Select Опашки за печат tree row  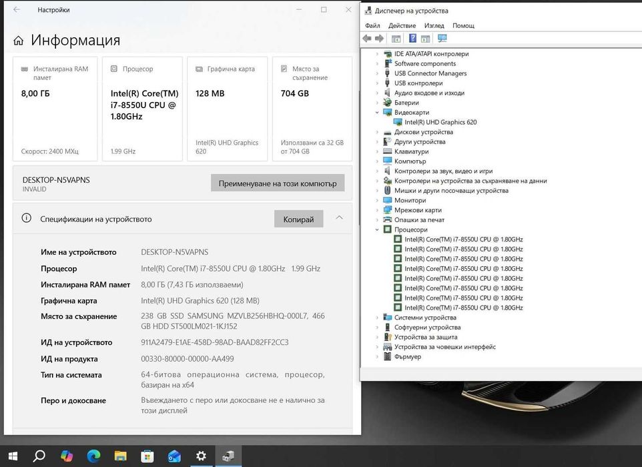tap(419, 219)
